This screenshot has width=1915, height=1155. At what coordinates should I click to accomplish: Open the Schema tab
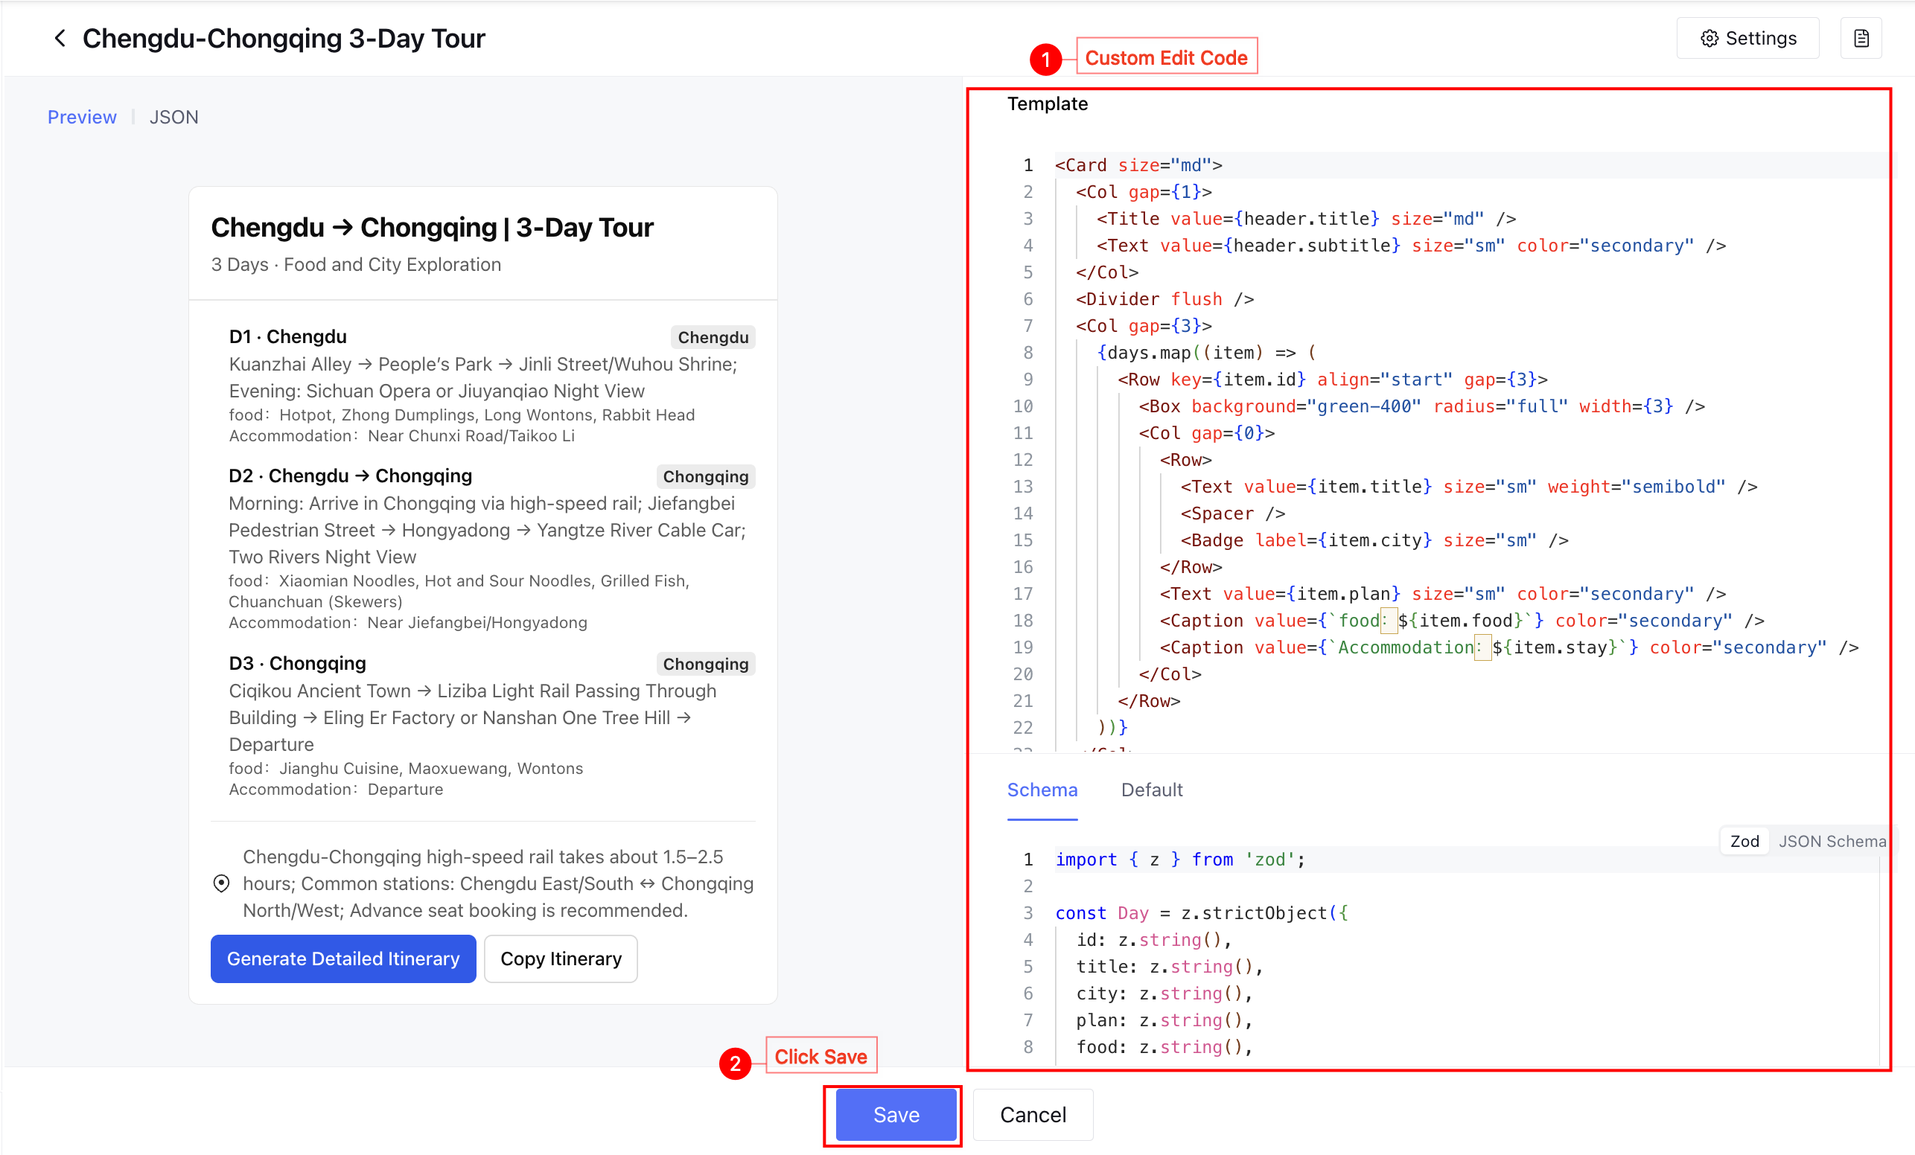[x=1042, y=789]
